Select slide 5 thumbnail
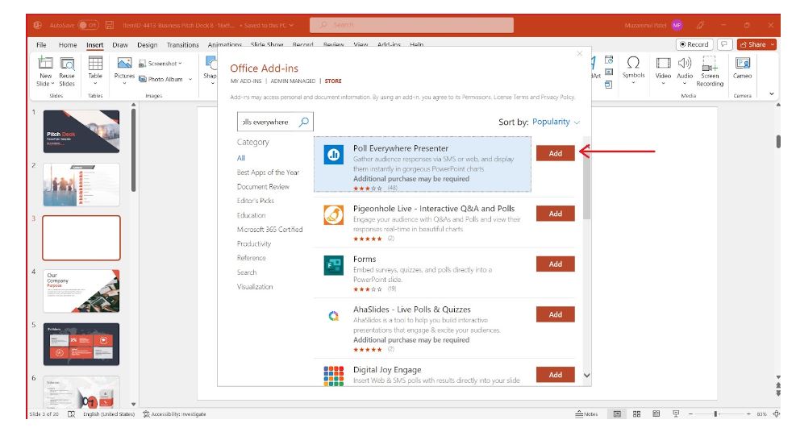 (81, 344)
